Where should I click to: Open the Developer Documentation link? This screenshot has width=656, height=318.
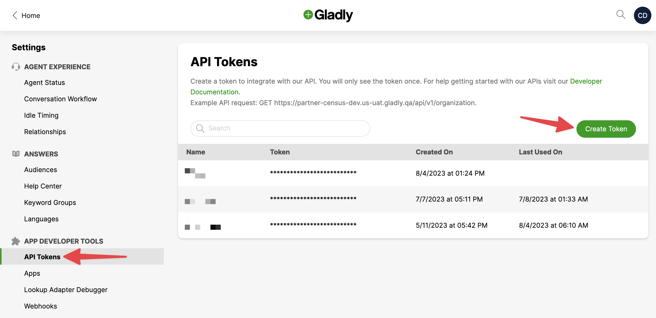tap(586, 81)
